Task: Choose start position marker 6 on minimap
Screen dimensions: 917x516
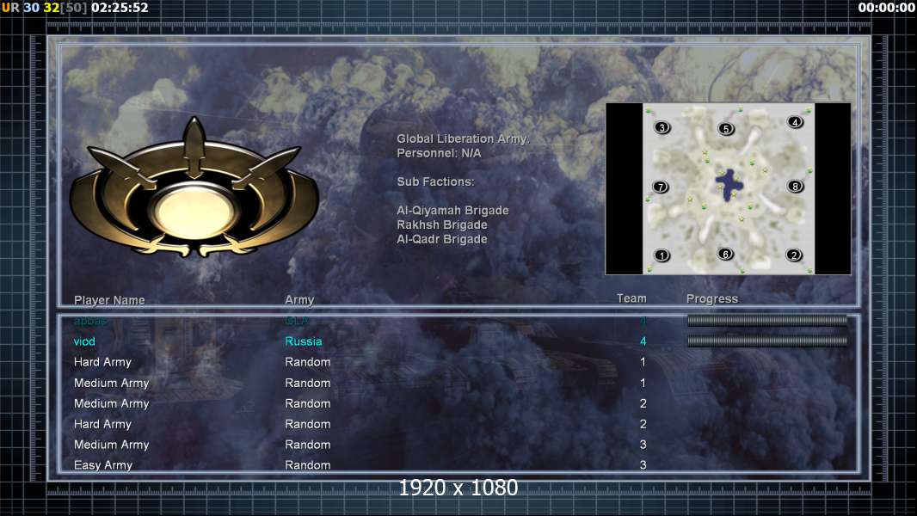Action: (x=726, y=255)
